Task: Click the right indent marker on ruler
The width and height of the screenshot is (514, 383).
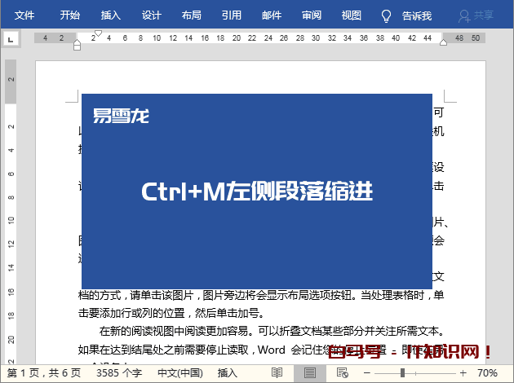Action: click(443, 42)
